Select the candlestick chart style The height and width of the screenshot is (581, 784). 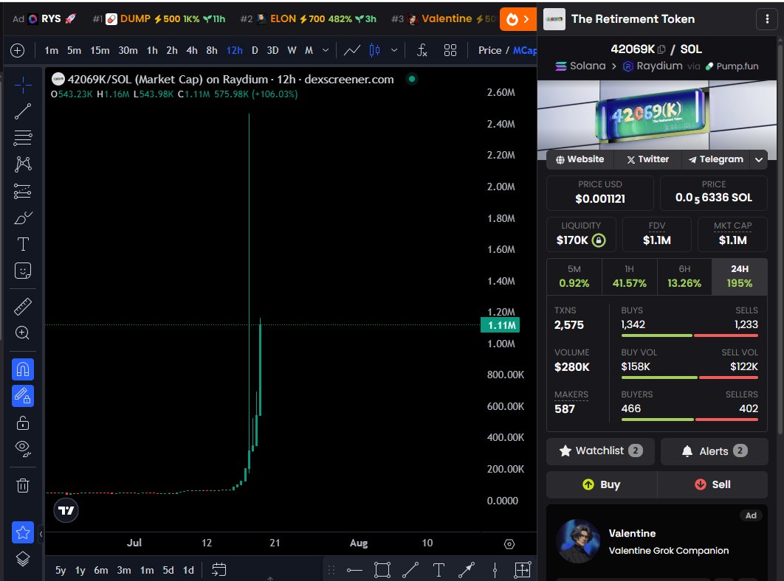tap(374, 50)
